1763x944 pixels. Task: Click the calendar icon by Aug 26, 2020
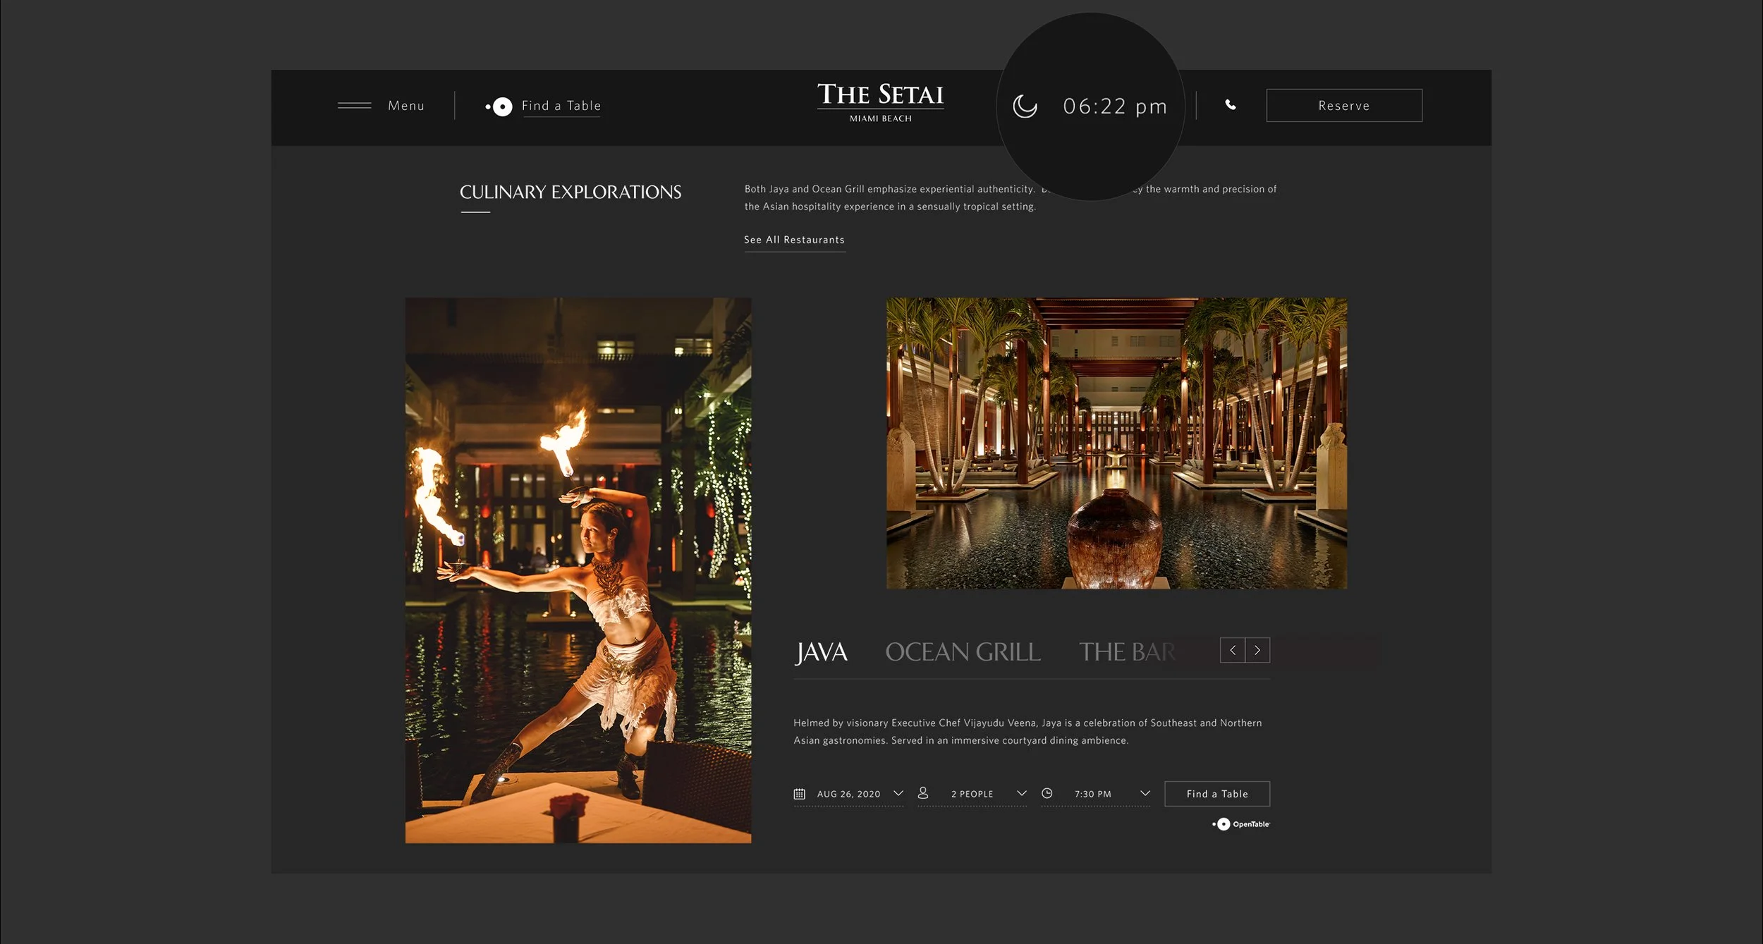pos(799,794)
